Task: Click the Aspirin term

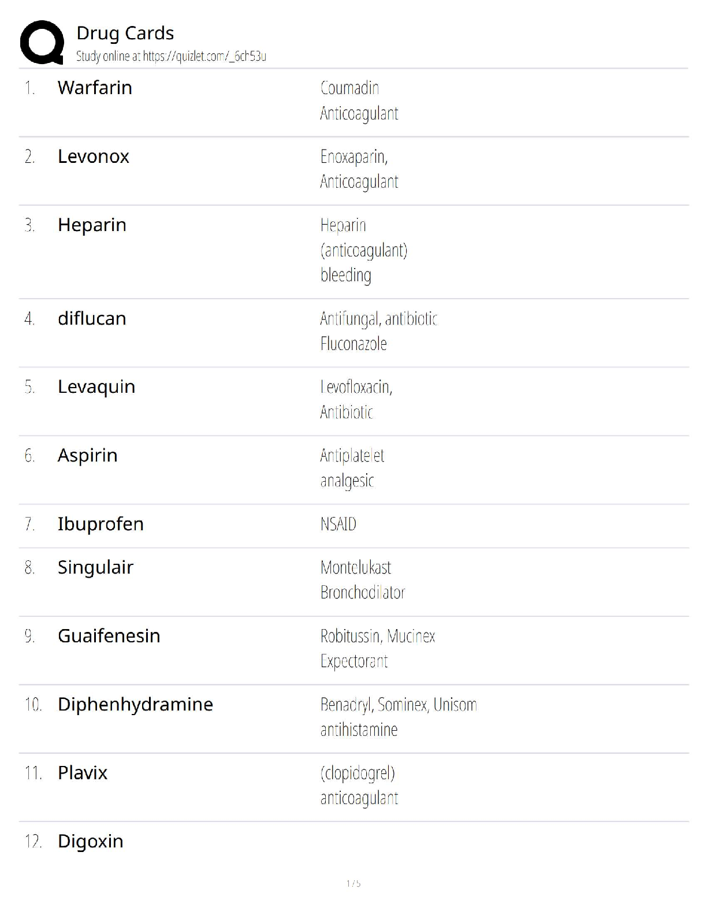Action: [x=87, y=455]
